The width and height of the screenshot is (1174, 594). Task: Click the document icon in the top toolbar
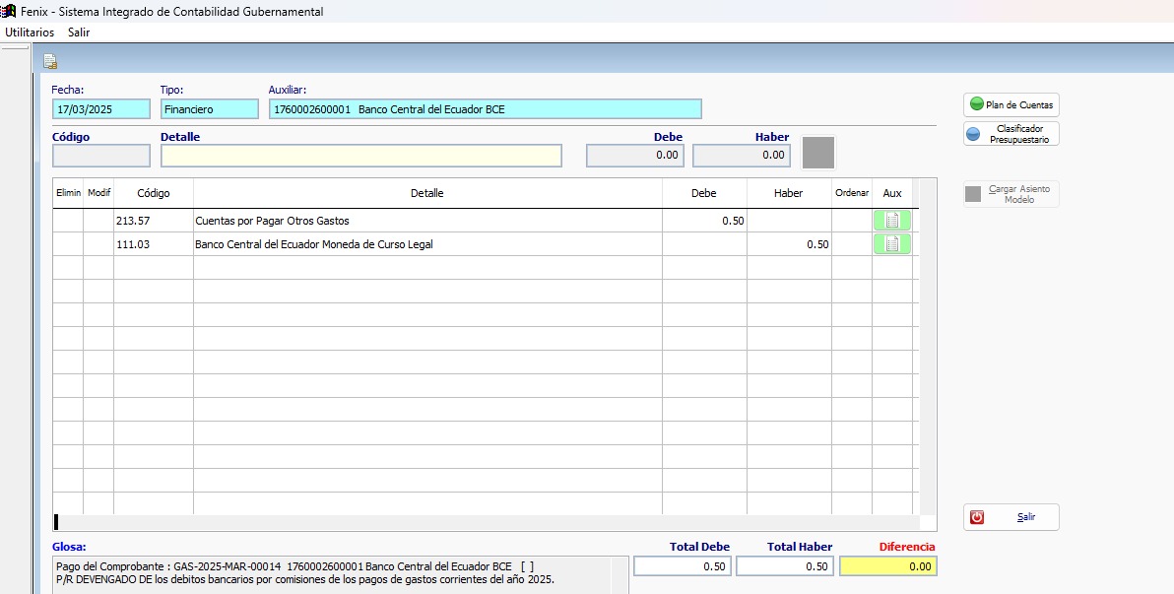point(49,62)
